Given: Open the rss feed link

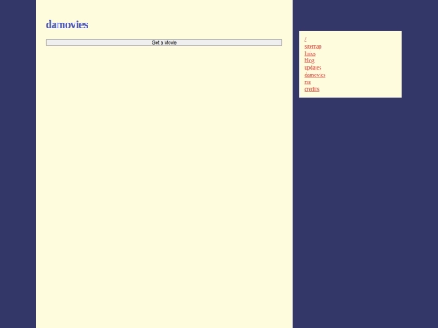Looking at the screenshot, I should pyautogui.click(x=307, y=82).
